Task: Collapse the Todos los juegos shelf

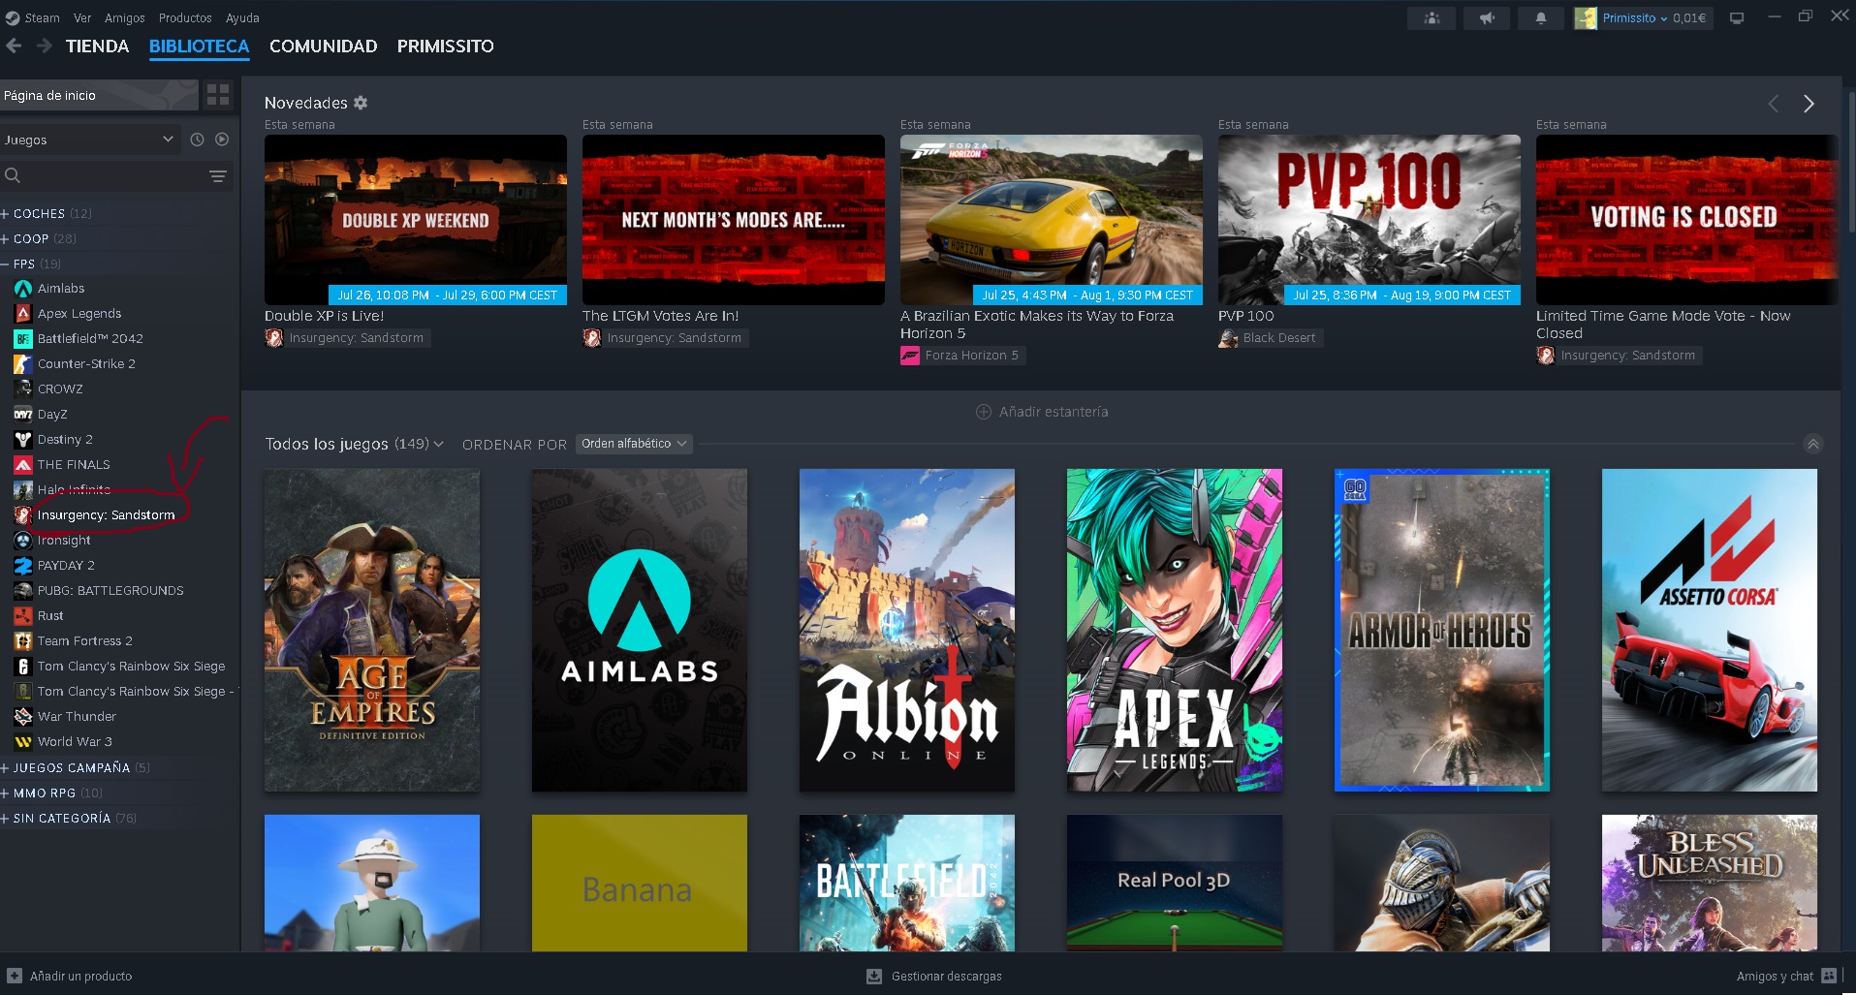Action: (x=1813, y=444)
